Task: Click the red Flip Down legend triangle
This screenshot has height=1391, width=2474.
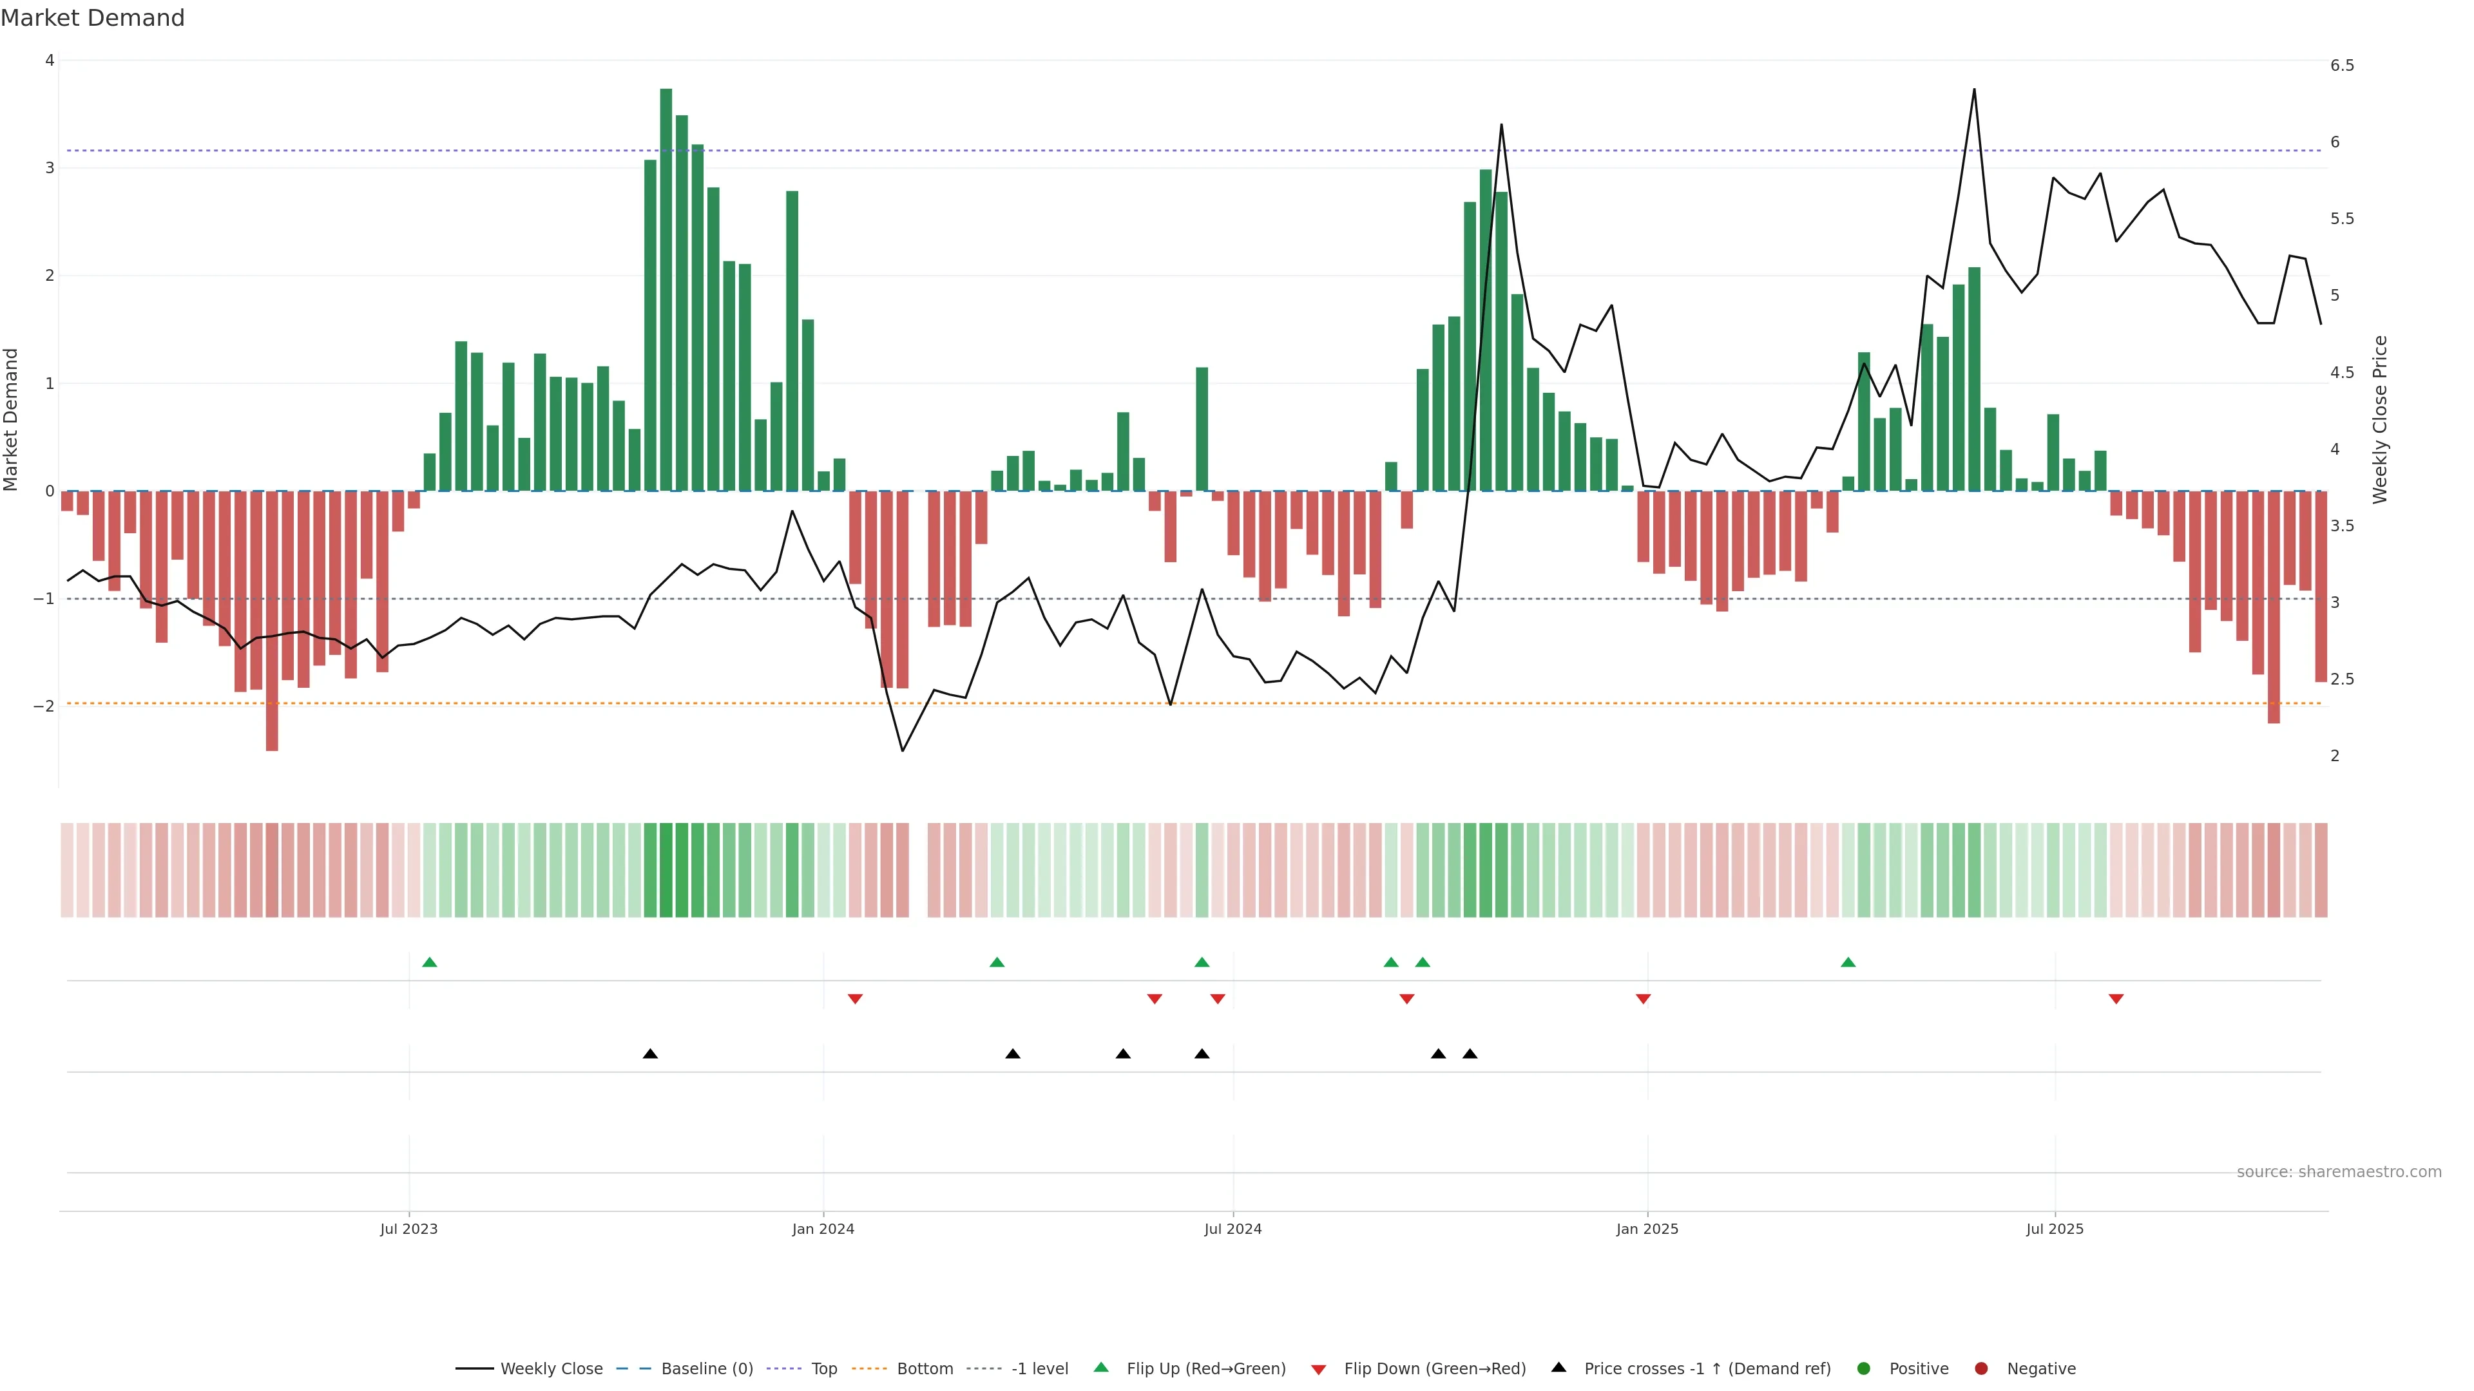Action: click(1319, 1370)
